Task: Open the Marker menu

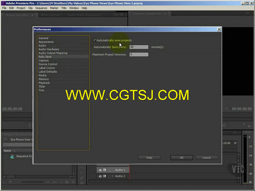Action: point(54,8)
